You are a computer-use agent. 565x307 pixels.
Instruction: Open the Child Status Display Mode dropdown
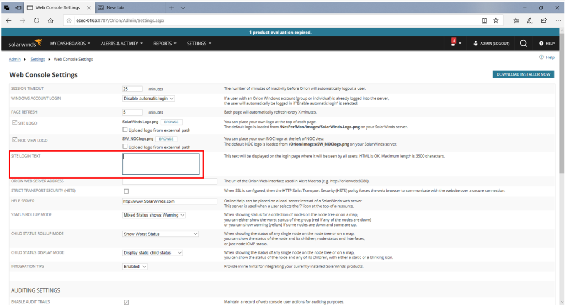tap(152, 253)
